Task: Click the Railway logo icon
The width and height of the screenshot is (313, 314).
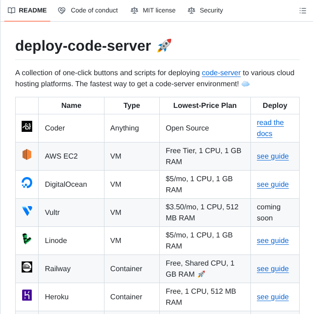Action: [x=27, y=267]
